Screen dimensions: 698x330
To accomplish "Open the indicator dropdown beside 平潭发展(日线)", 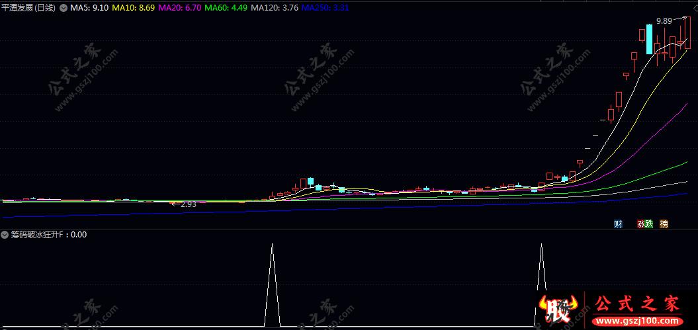I will (x=63, y=7).
